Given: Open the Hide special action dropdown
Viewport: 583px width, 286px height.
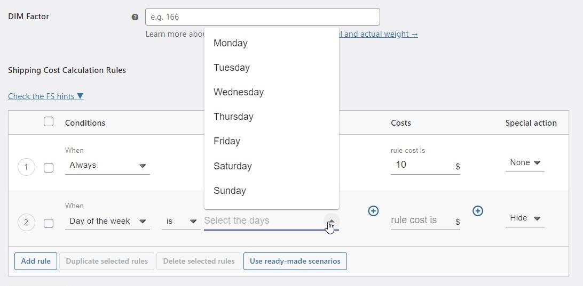Looking at the screenshot, I should (x=525, y=218).
